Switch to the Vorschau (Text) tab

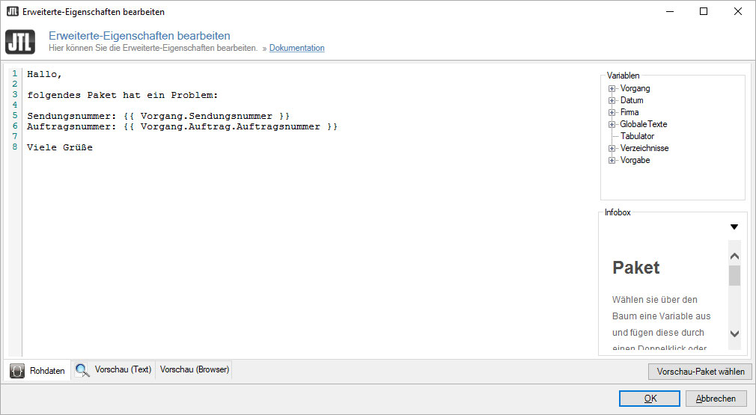pyautogui.click(x=123, y=369)
